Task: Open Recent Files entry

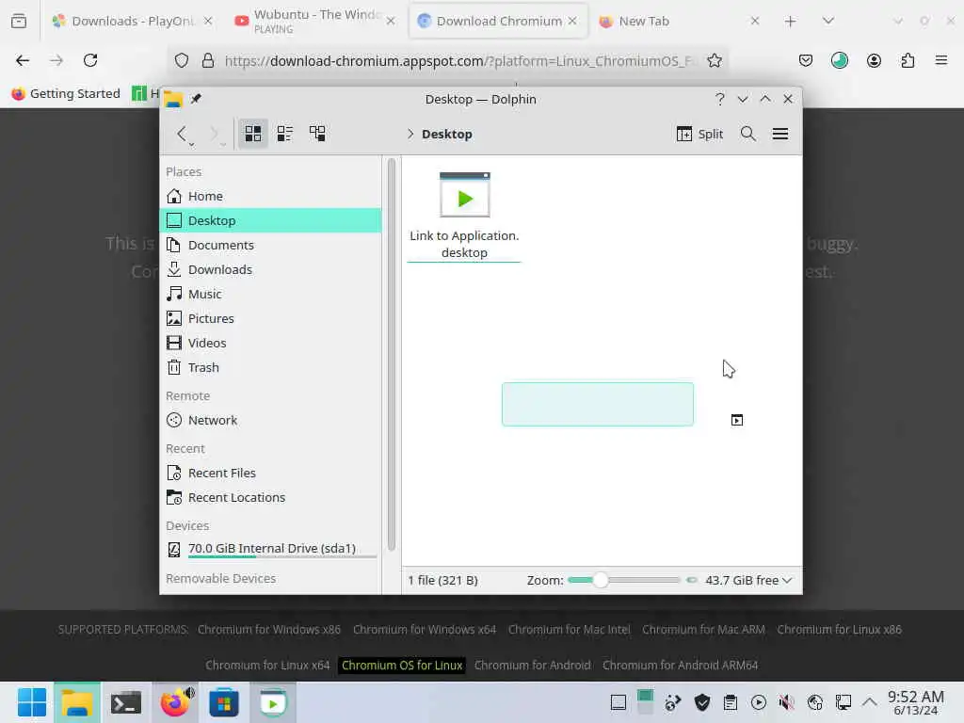Action: (270, 474)
